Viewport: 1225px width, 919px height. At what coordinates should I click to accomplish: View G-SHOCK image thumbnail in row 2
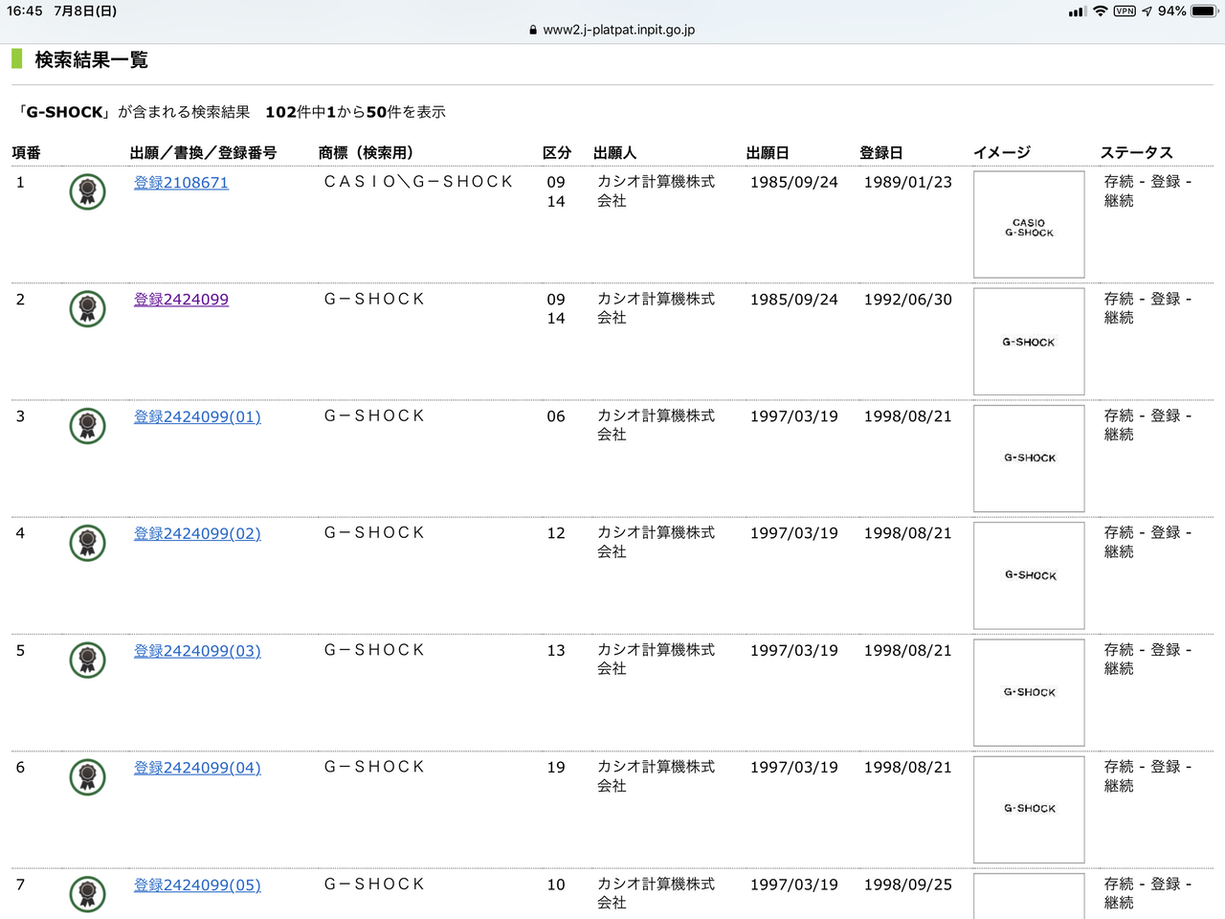(1029, 342)
